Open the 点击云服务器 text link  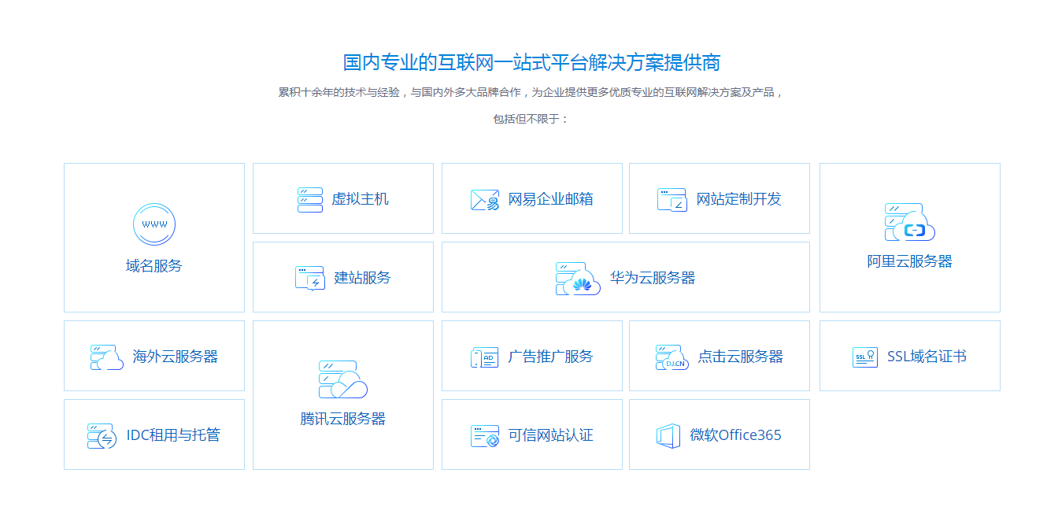point(740,357)
